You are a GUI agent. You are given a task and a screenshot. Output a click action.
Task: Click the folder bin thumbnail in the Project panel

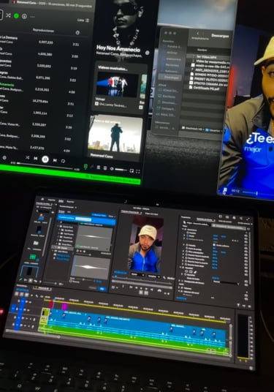37,243
